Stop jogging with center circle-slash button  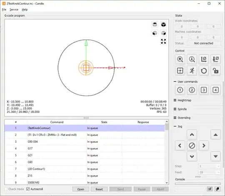coord(192,145)
